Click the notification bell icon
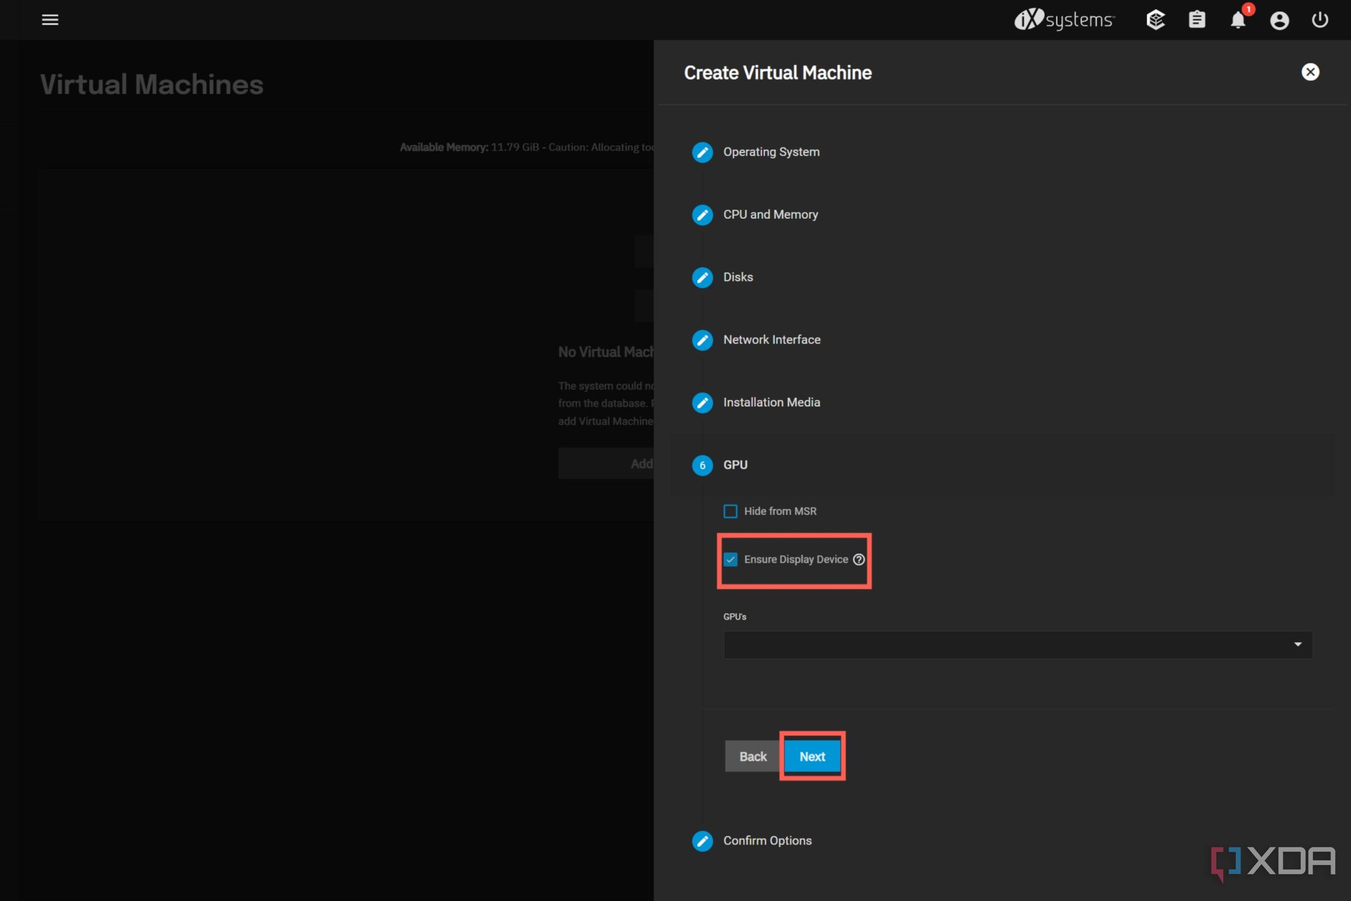Image resolution: width=1351 pixels, height=901 pixels. (1237, 20)
